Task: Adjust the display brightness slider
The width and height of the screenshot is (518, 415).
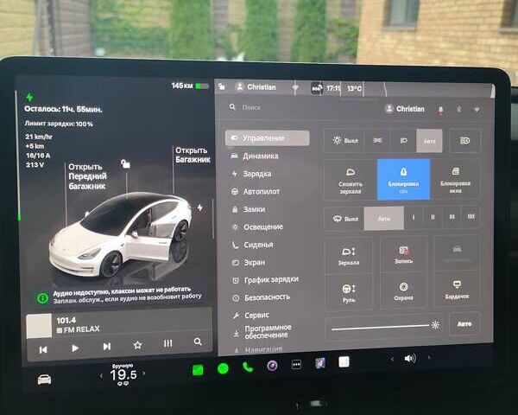Action: click(382, 326)
